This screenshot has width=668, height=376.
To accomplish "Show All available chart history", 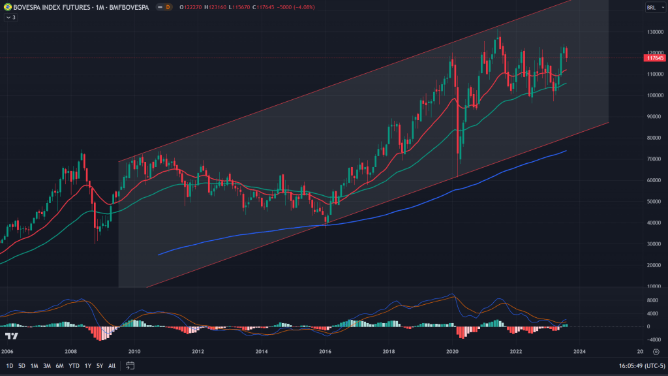I will [x=112, y=366].
